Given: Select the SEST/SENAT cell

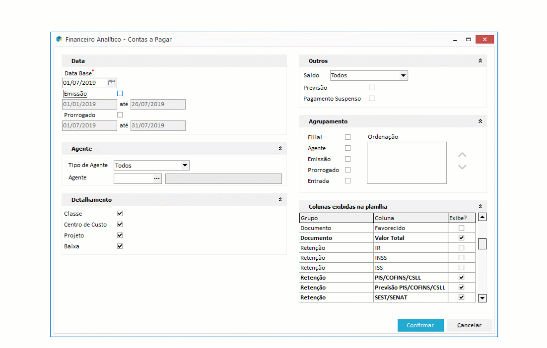Looking at the screenshot, I should [410, 297].
